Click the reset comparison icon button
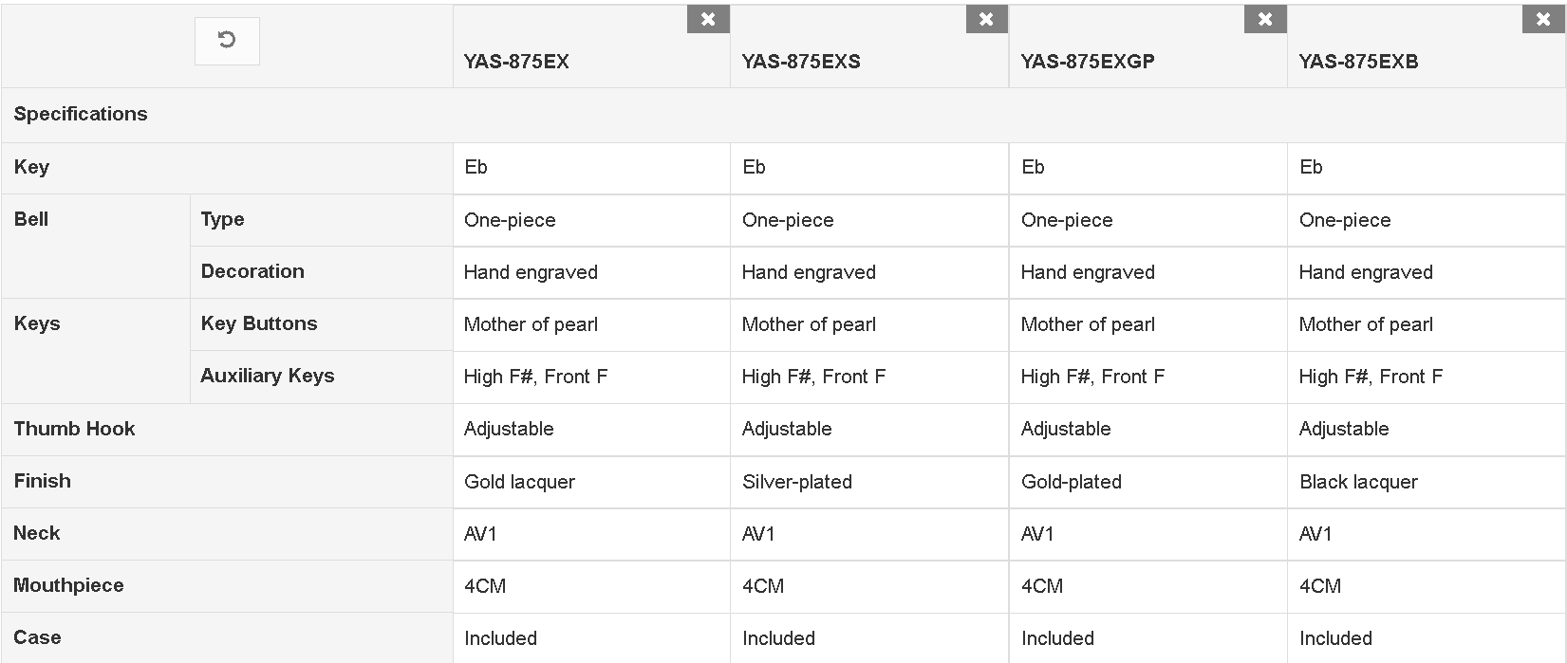The image size is (1567, 663). (227, 41)
